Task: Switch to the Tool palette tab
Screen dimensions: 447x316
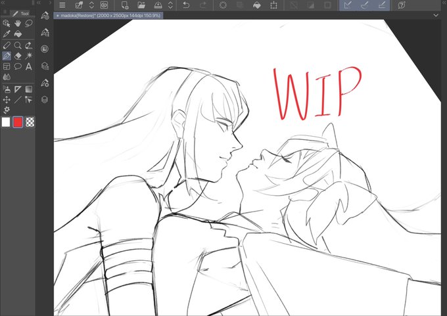Action: pos(21,13)
